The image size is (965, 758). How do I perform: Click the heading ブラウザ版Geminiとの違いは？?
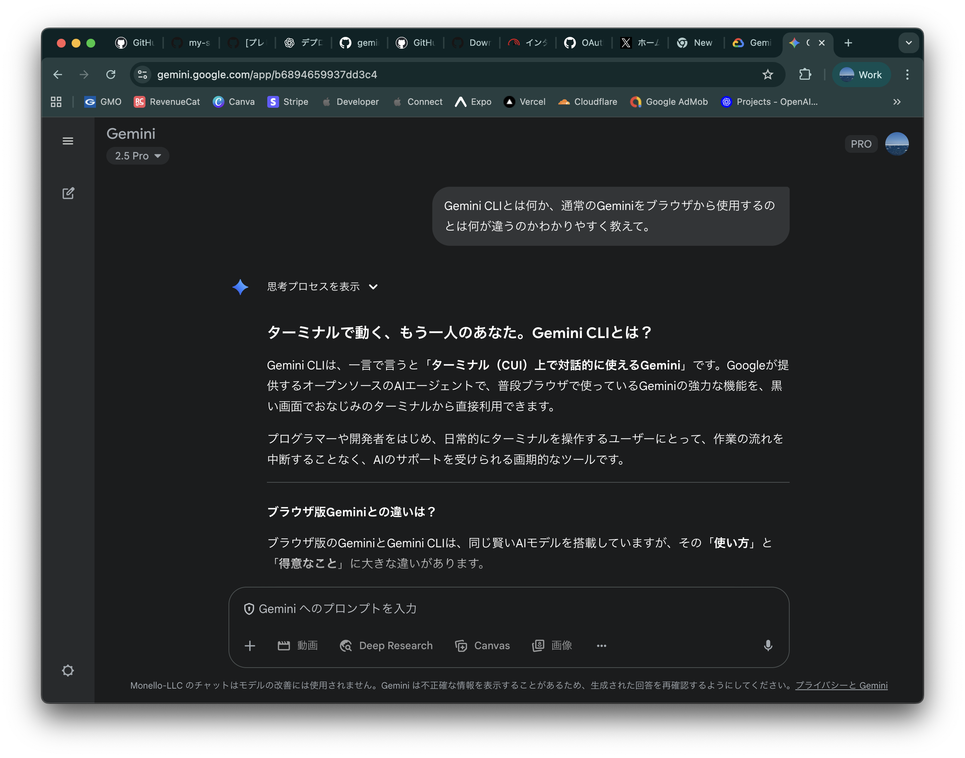click(x=351, y=512)
